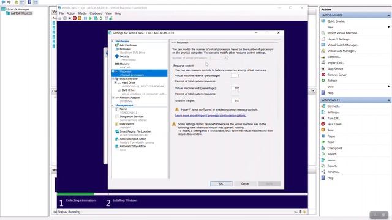
Task: Select Integration Services in settings tree
Action: (132, 117)
